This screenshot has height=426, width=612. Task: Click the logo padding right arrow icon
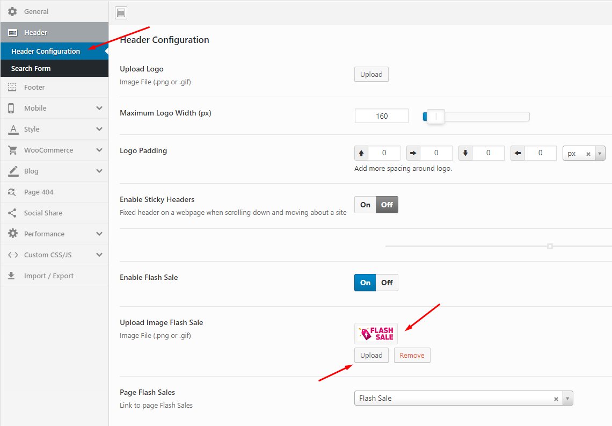pyautogui.click(x=413, y=153)
